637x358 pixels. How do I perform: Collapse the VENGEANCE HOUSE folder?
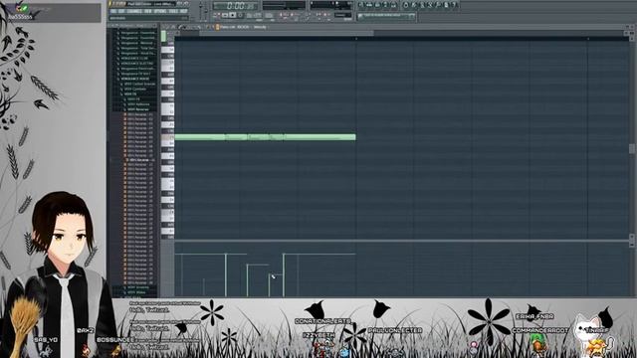134,79
